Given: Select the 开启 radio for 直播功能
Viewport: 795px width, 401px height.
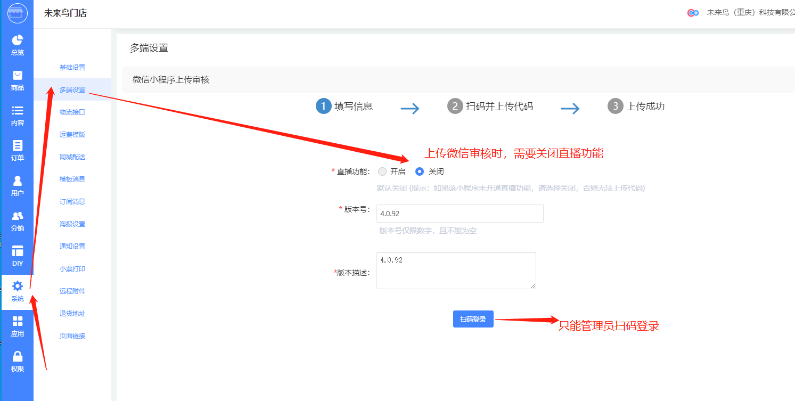Looking at the screenshot, I should (382, 171).
